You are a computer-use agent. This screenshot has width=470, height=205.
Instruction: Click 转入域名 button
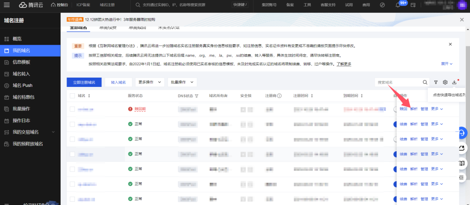pos(118,82)
